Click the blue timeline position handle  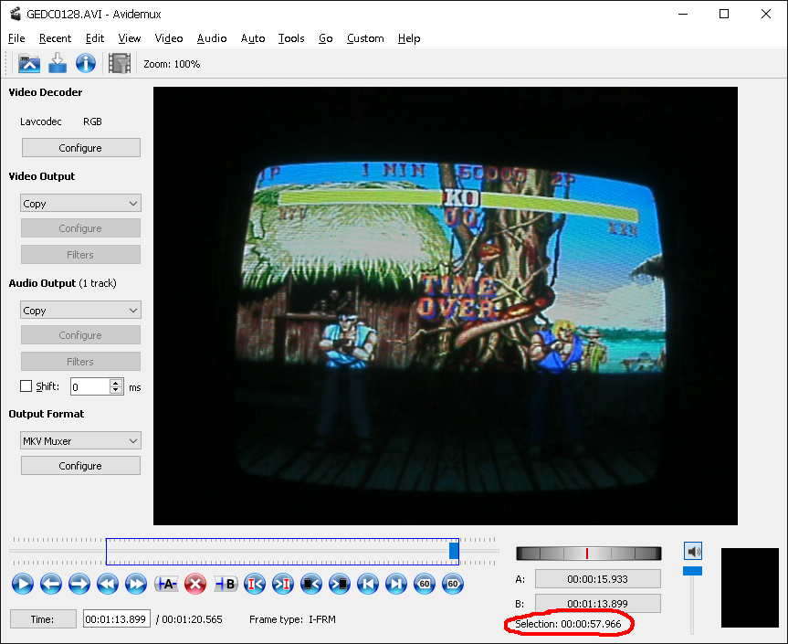(x=454, y=551)
